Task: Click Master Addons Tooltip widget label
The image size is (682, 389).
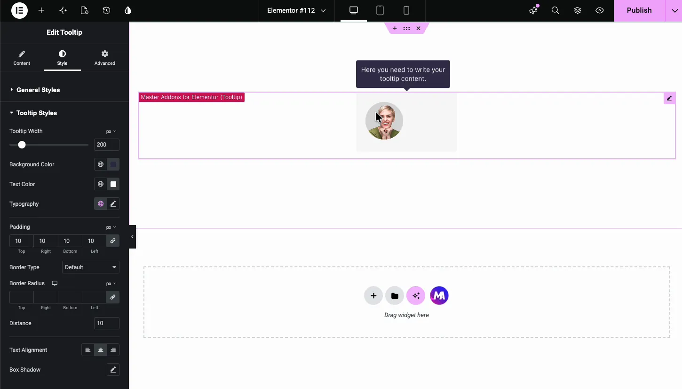Action: click(x=191, y=97)
